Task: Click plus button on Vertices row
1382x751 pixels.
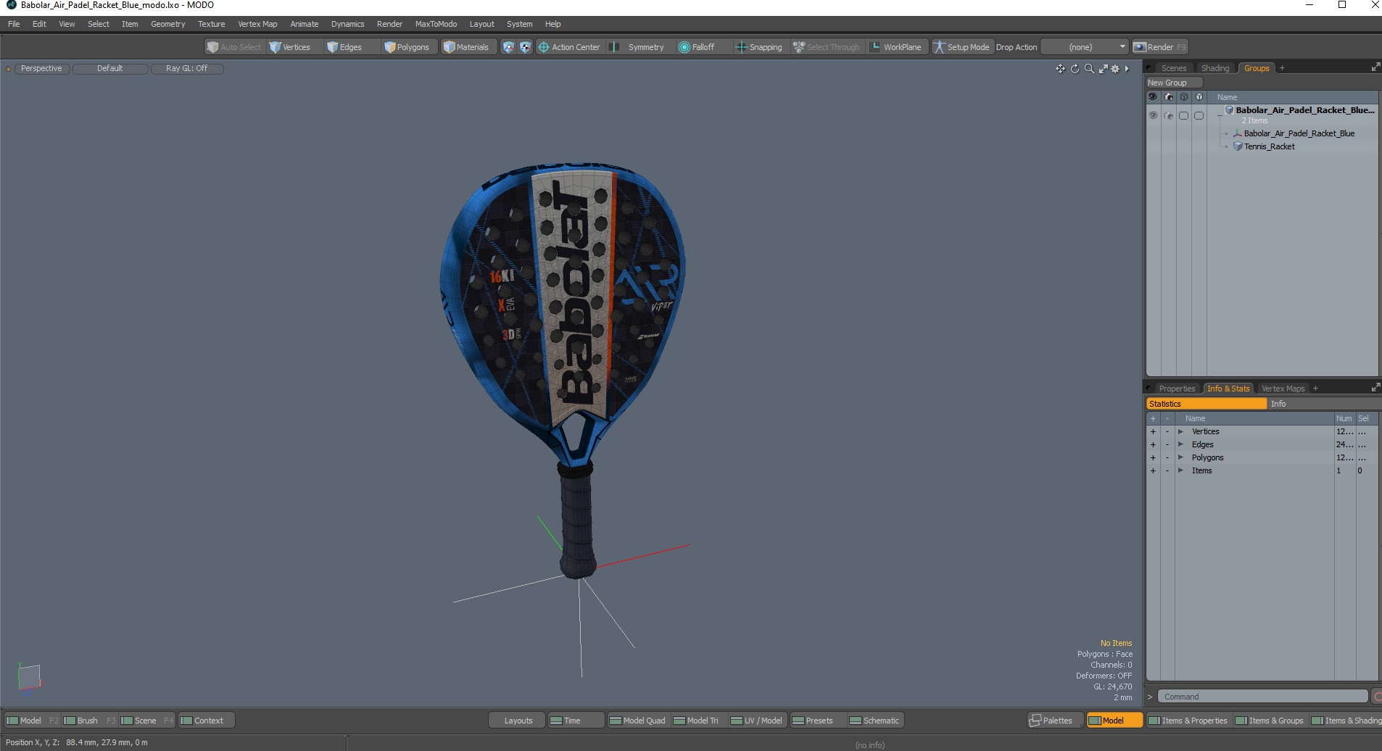Action: 1153,431
